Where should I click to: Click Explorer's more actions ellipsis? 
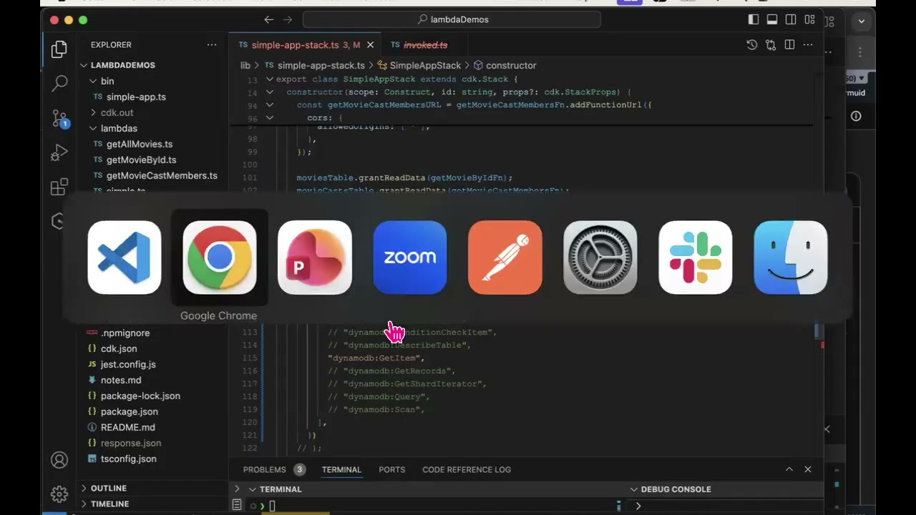[212, 45]
